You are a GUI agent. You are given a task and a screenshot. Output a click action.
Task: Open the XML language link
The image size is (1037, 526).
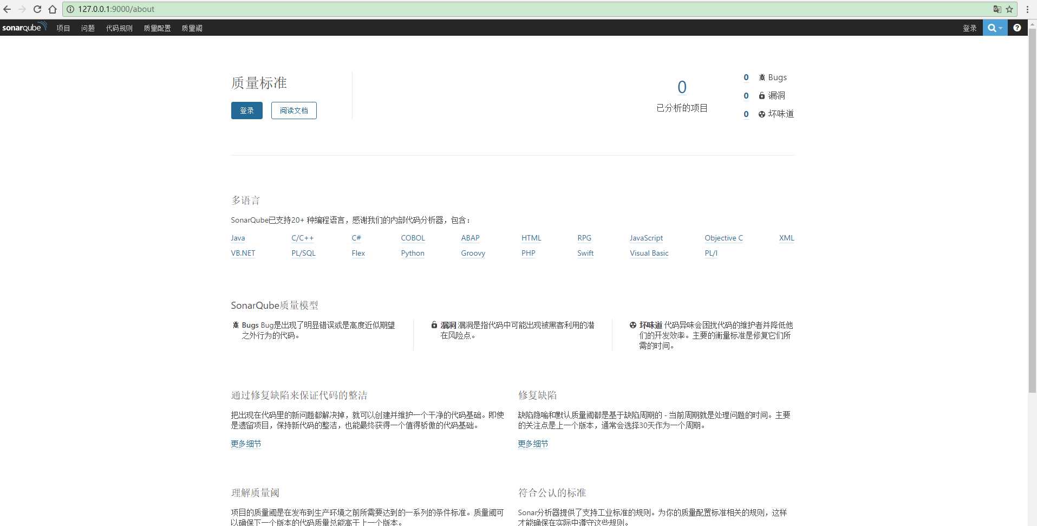(x=786, y=238)
